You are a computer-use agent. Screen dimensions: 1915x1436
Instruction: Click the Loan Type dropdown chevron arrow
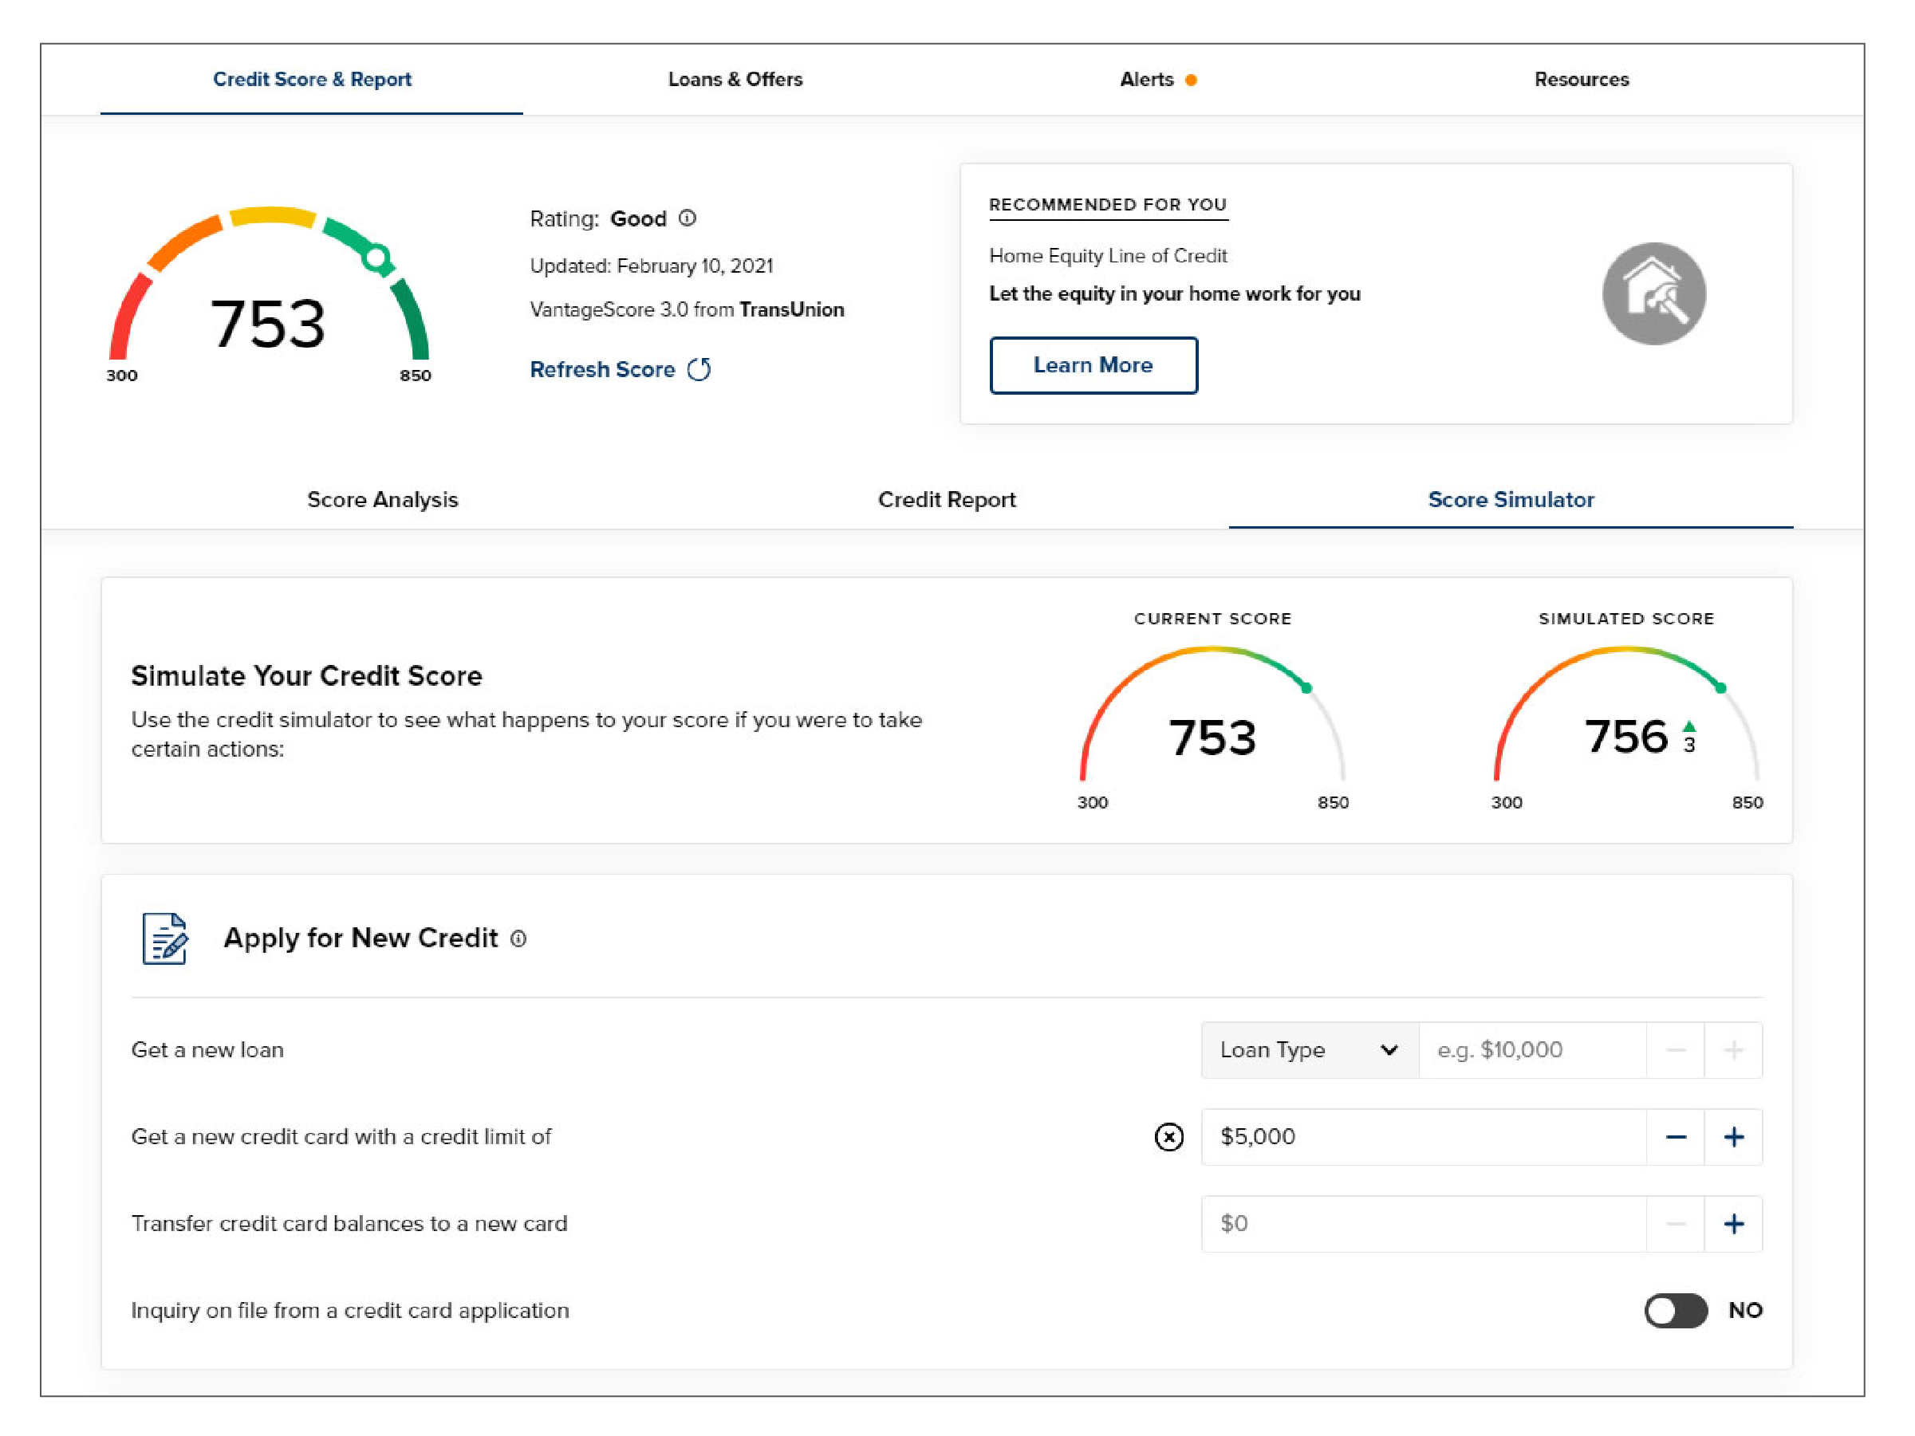pyautogui.click(x=1389, y=1050)
